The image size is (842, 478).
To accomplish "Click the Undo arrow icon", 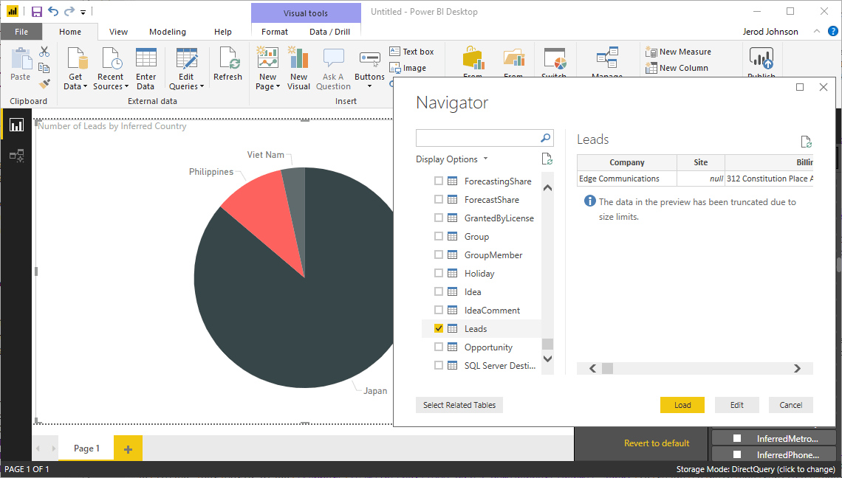I will click(52, 11).
